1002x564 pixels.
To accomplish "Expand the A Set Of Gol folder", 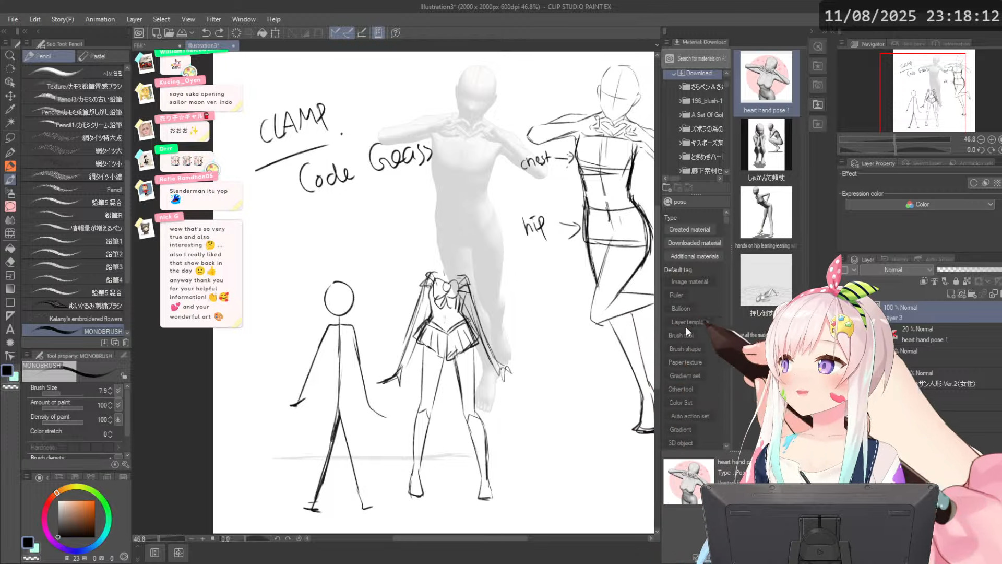I will 680,115.
